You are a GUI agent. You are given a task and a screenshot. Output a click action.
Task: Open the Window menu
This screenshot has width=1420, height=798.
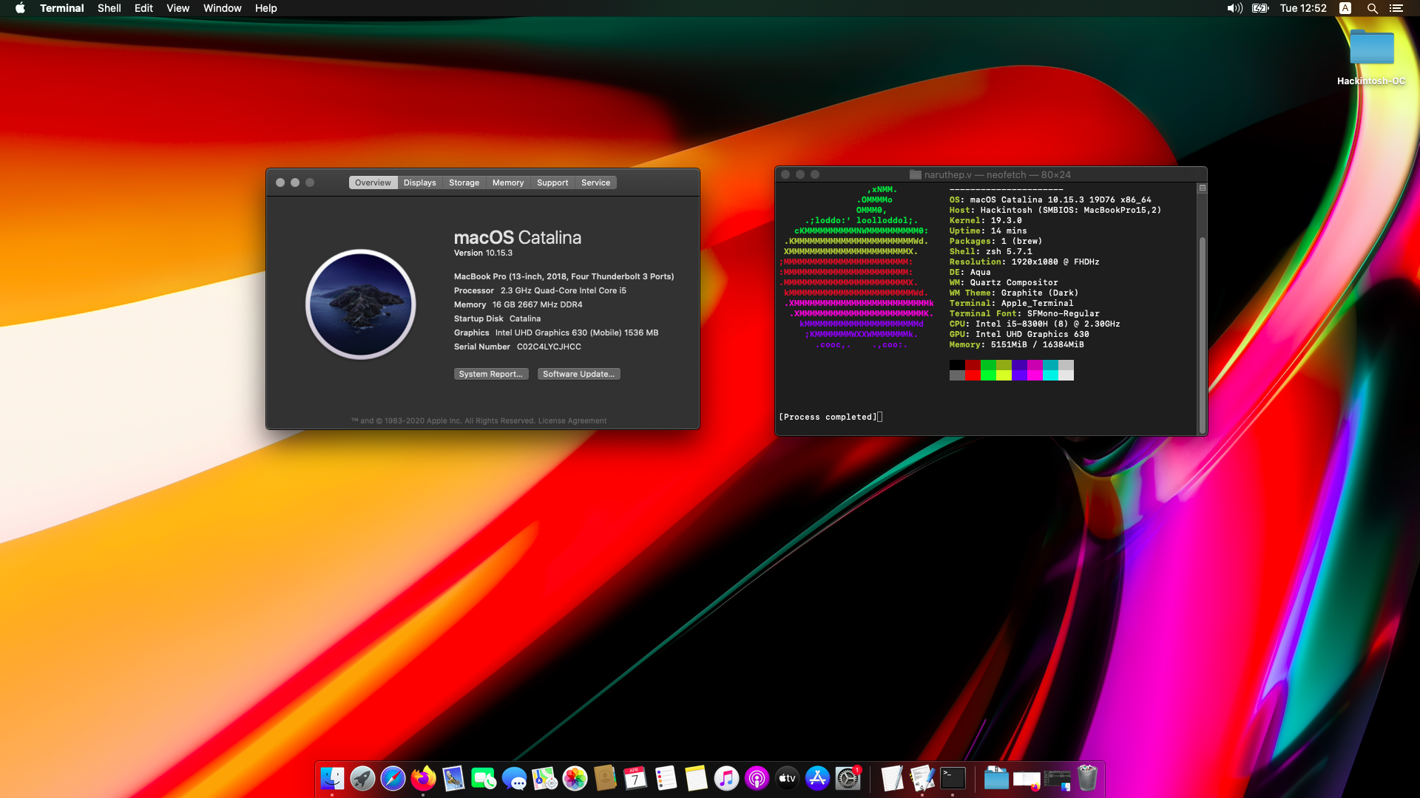pos(223,8)
